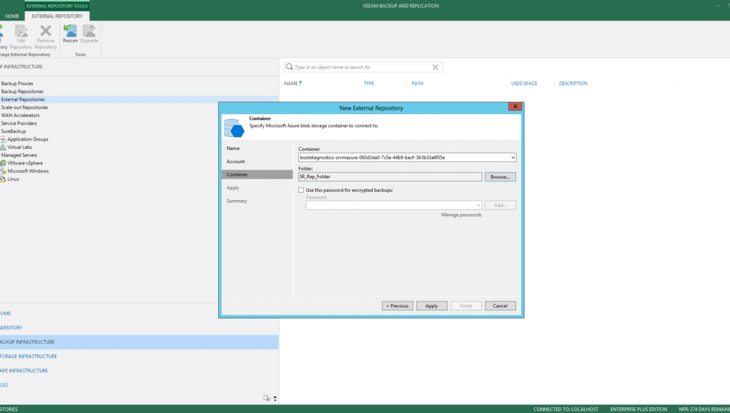The height and width of the screenshot is (413, 730).
Task: Click the Cancel button
Action: tap(500, 306)
